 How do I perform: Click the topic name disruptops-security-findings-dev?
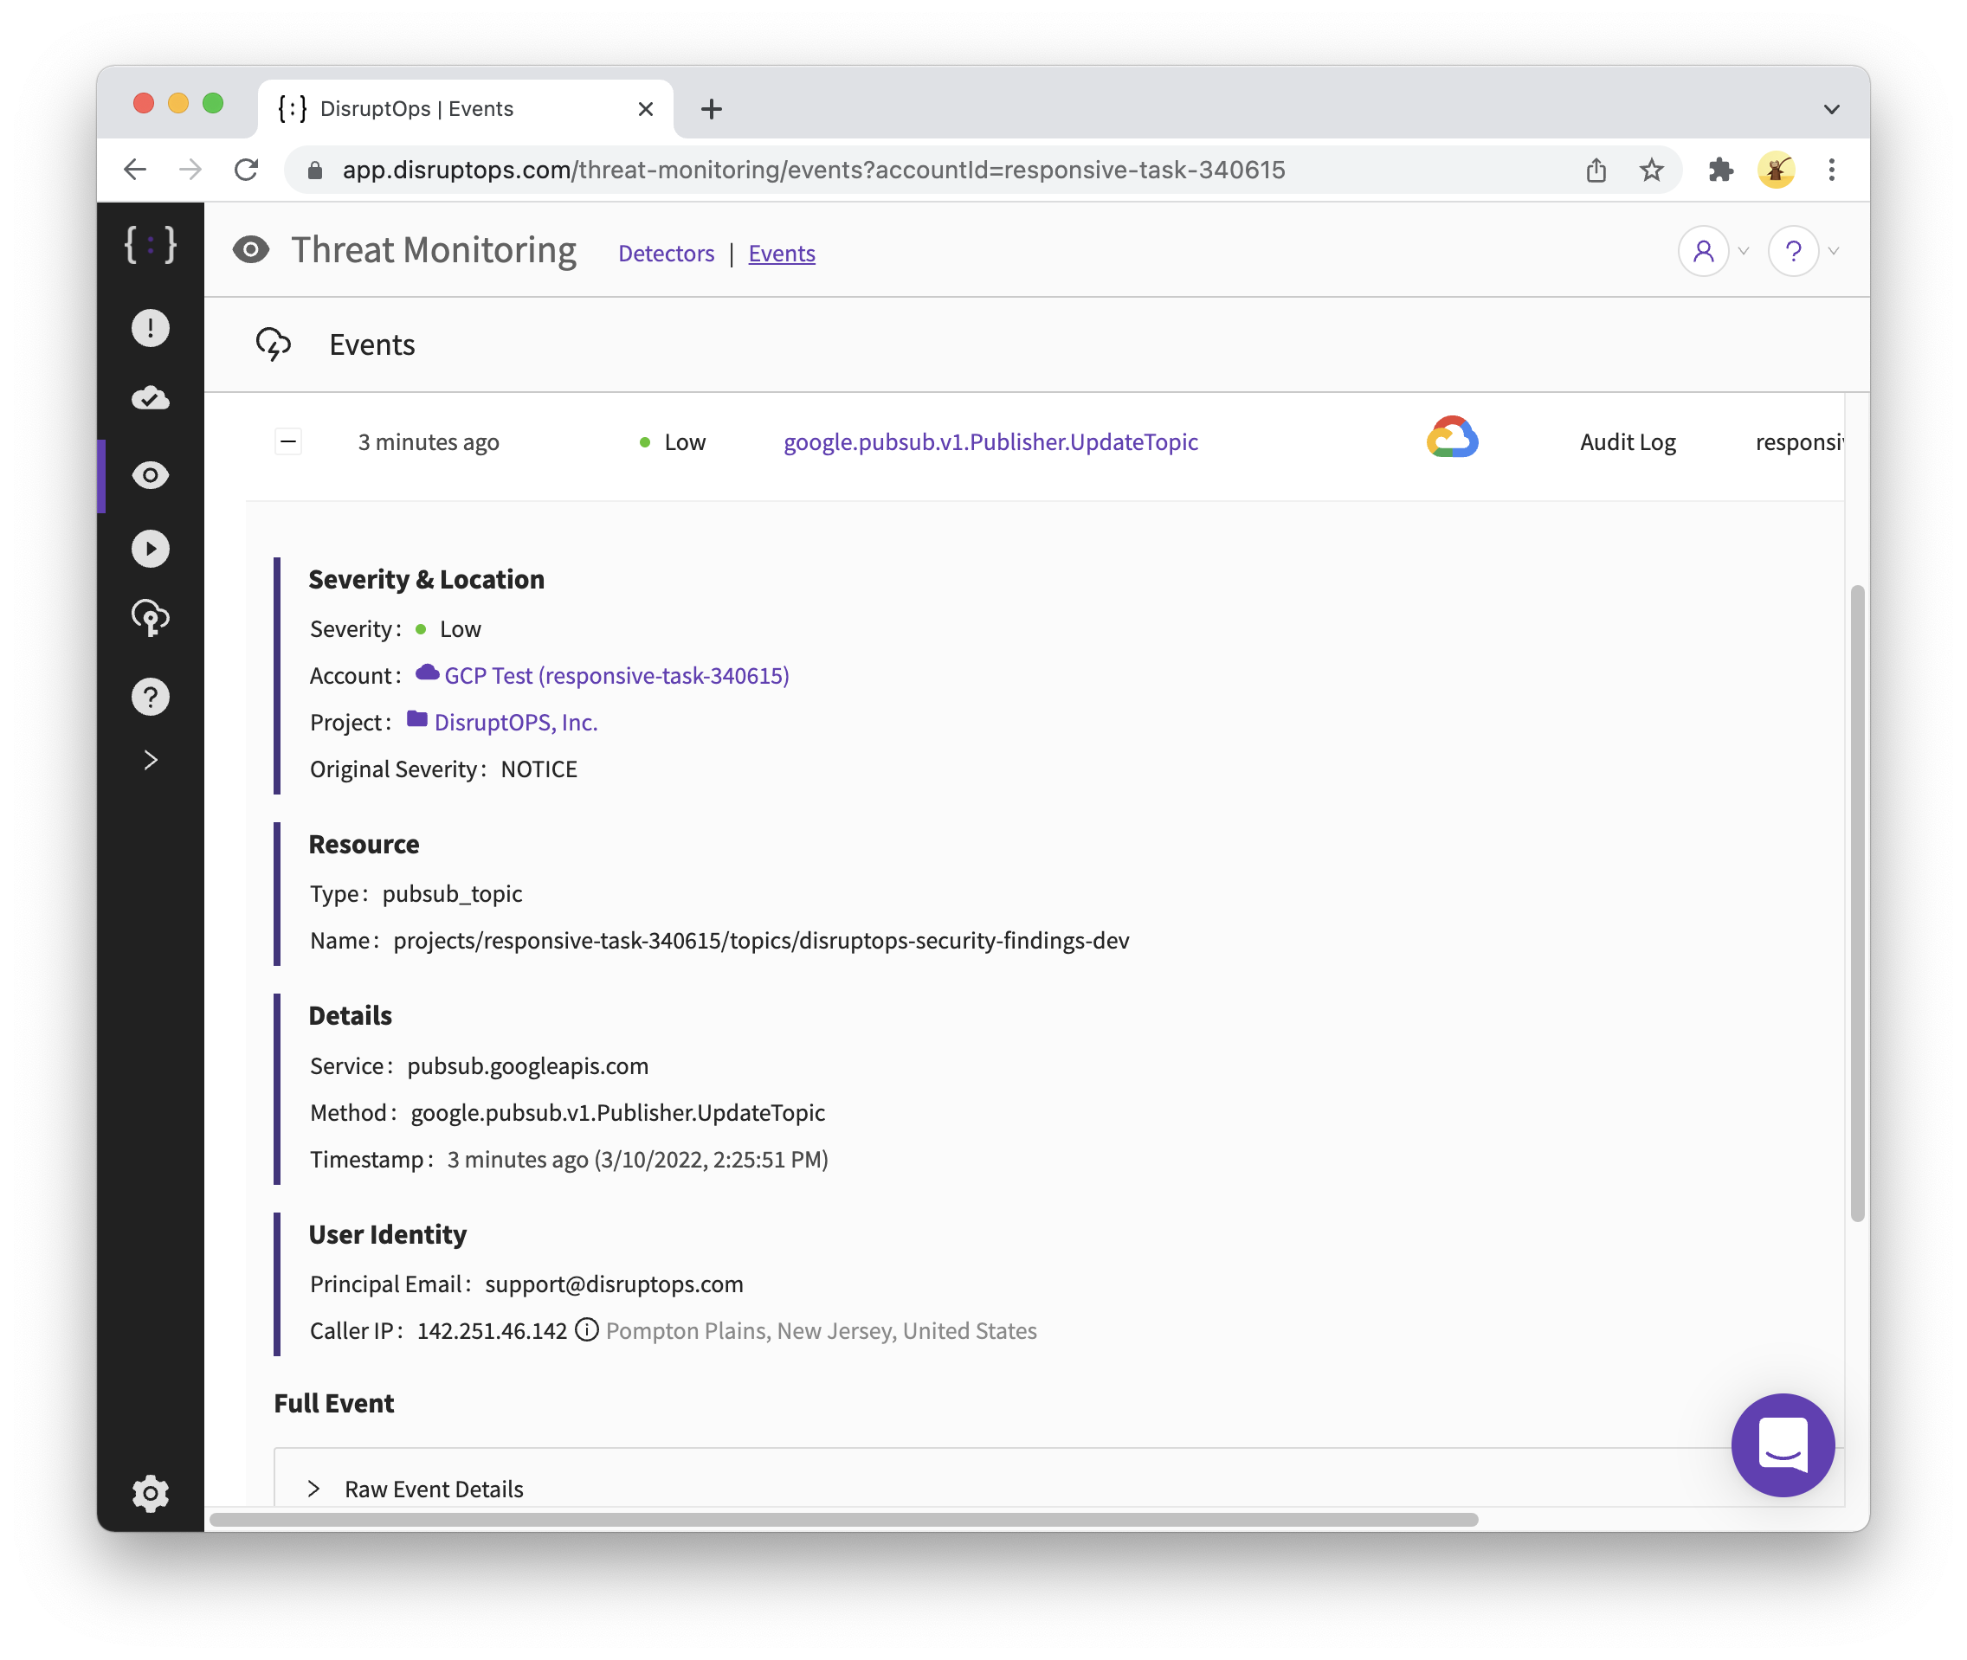[761, 940]
